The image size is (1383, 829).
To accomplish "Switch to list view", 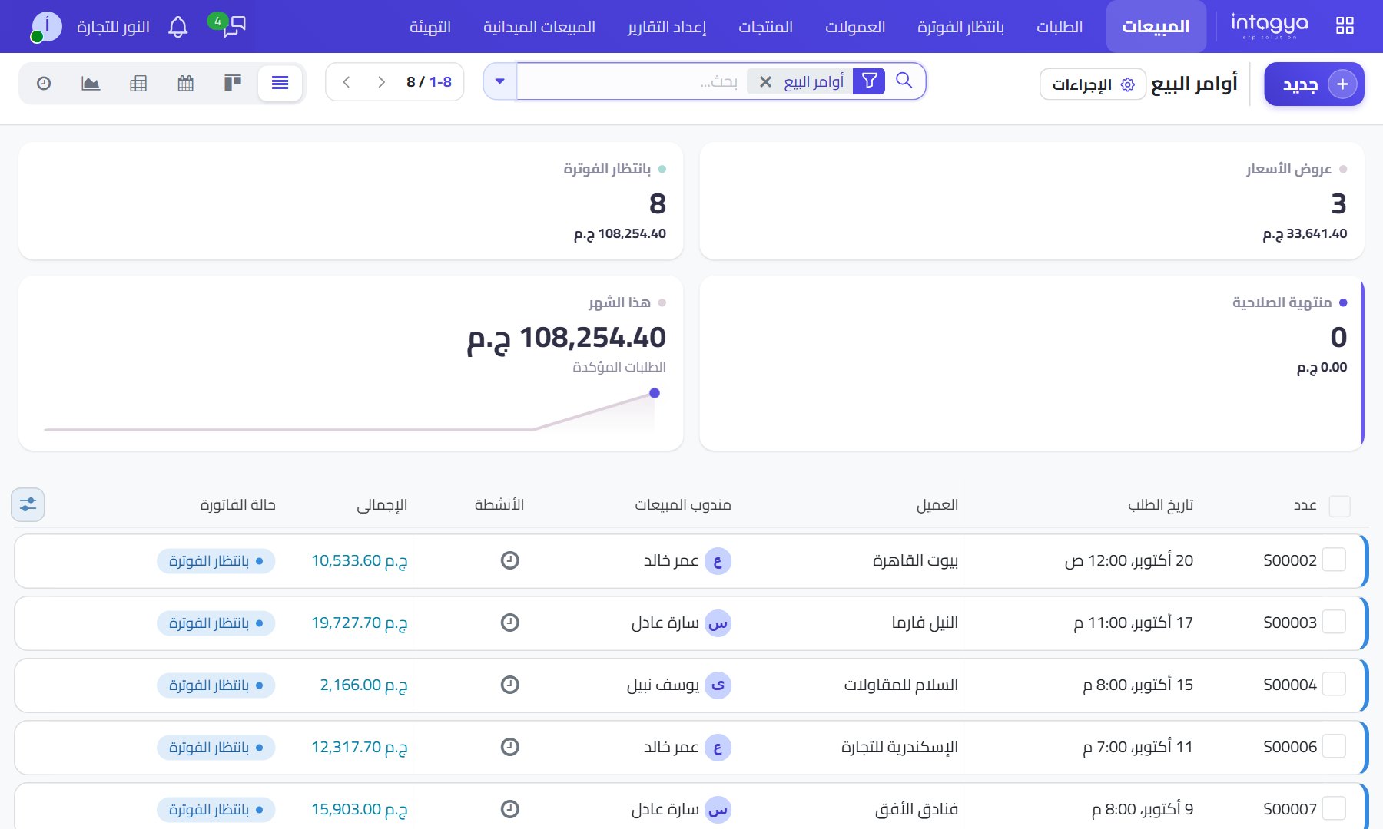I will (280, 83).
